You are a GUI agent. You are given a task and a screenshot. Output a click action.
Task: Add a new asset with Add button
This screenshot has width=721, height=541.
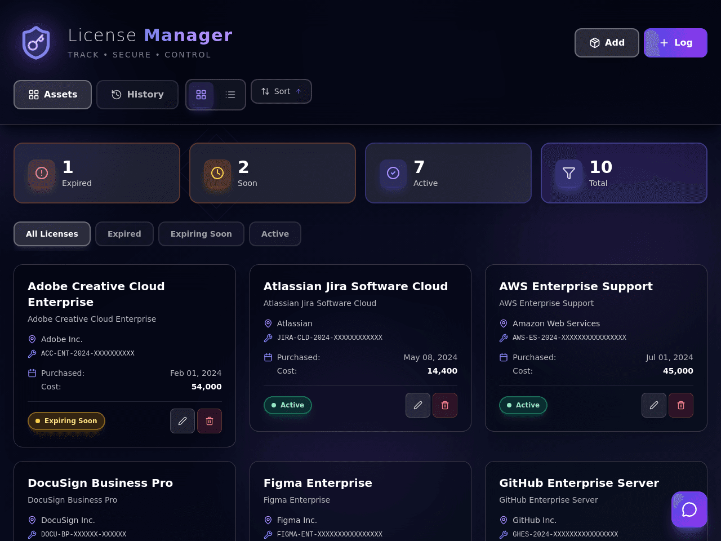pyautogui.click(x=607, y=43)
